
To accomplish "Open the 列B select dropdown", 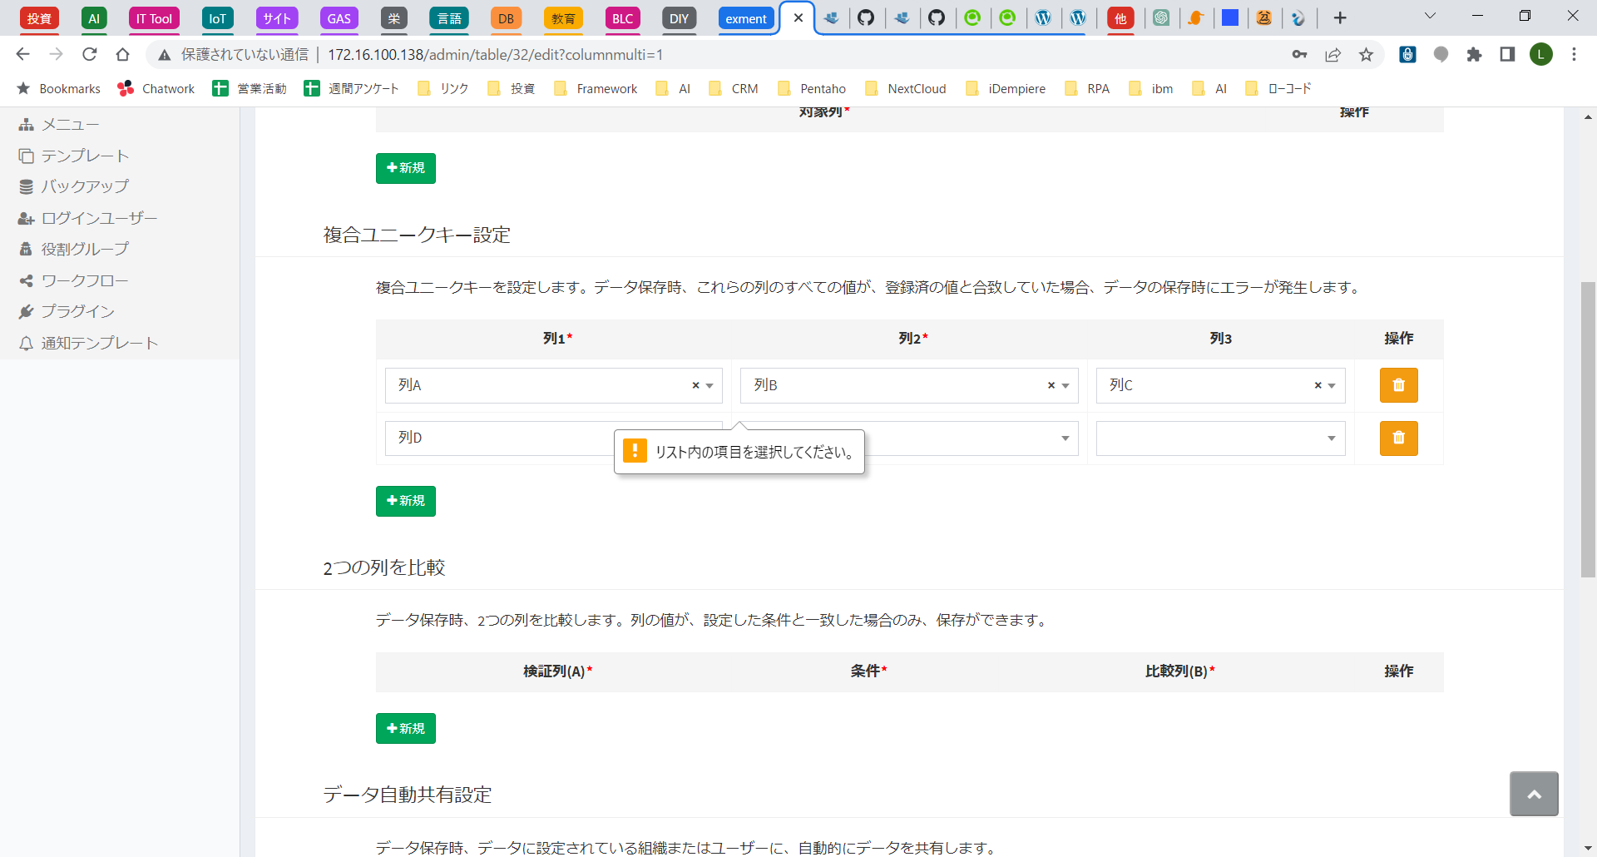I will click(x=1065, y=385).
